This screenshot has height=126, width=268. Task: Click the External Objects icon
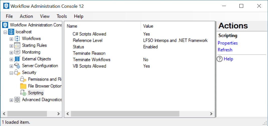17,59
